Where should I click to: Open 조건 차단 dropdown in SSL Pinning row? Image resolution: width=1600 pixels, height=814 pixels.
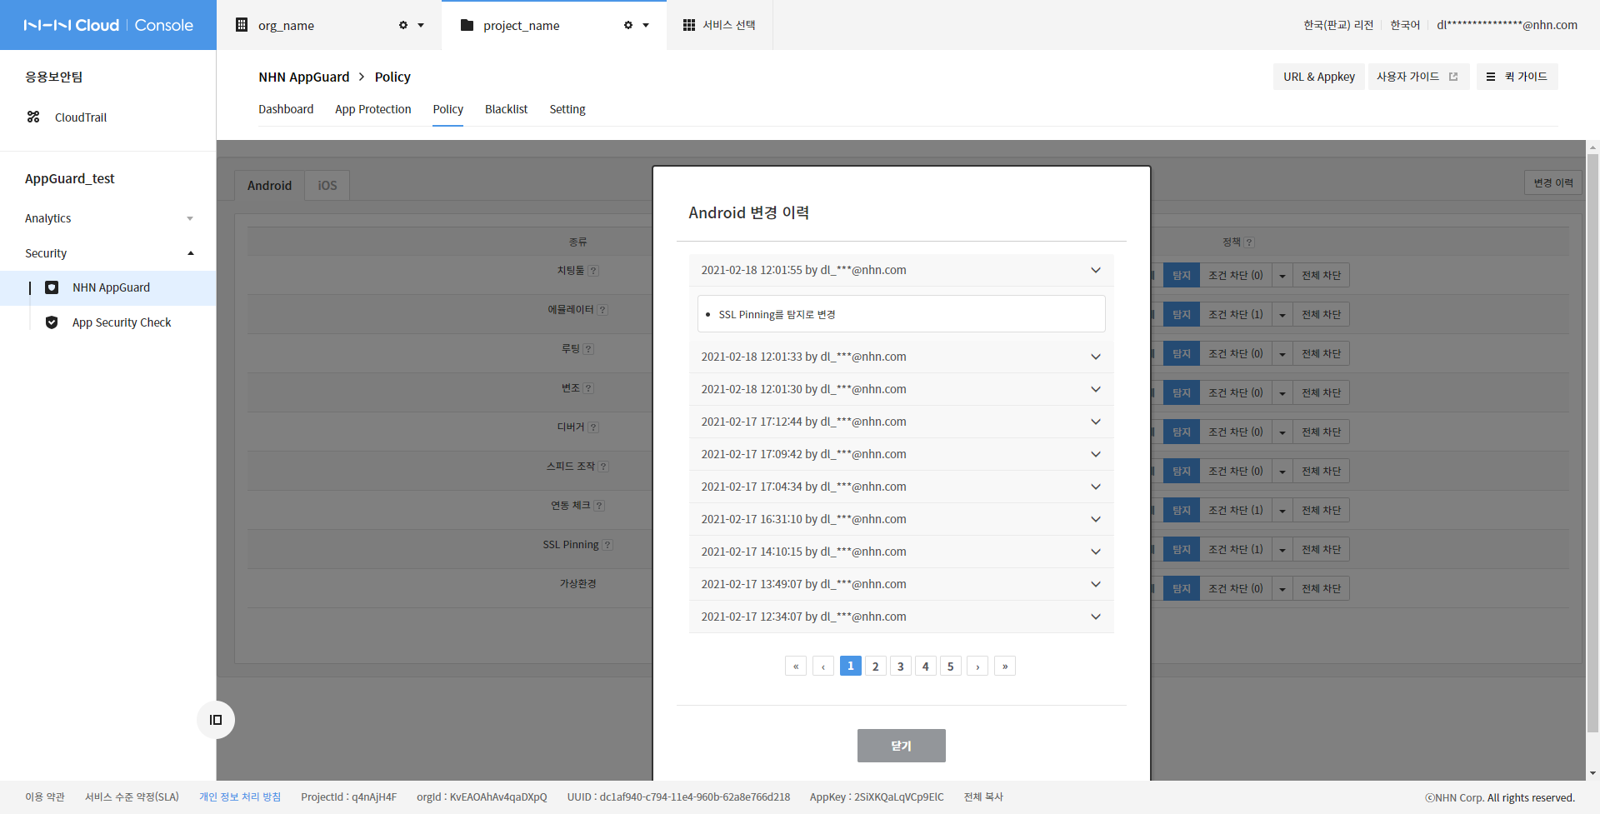[1282, 550]
